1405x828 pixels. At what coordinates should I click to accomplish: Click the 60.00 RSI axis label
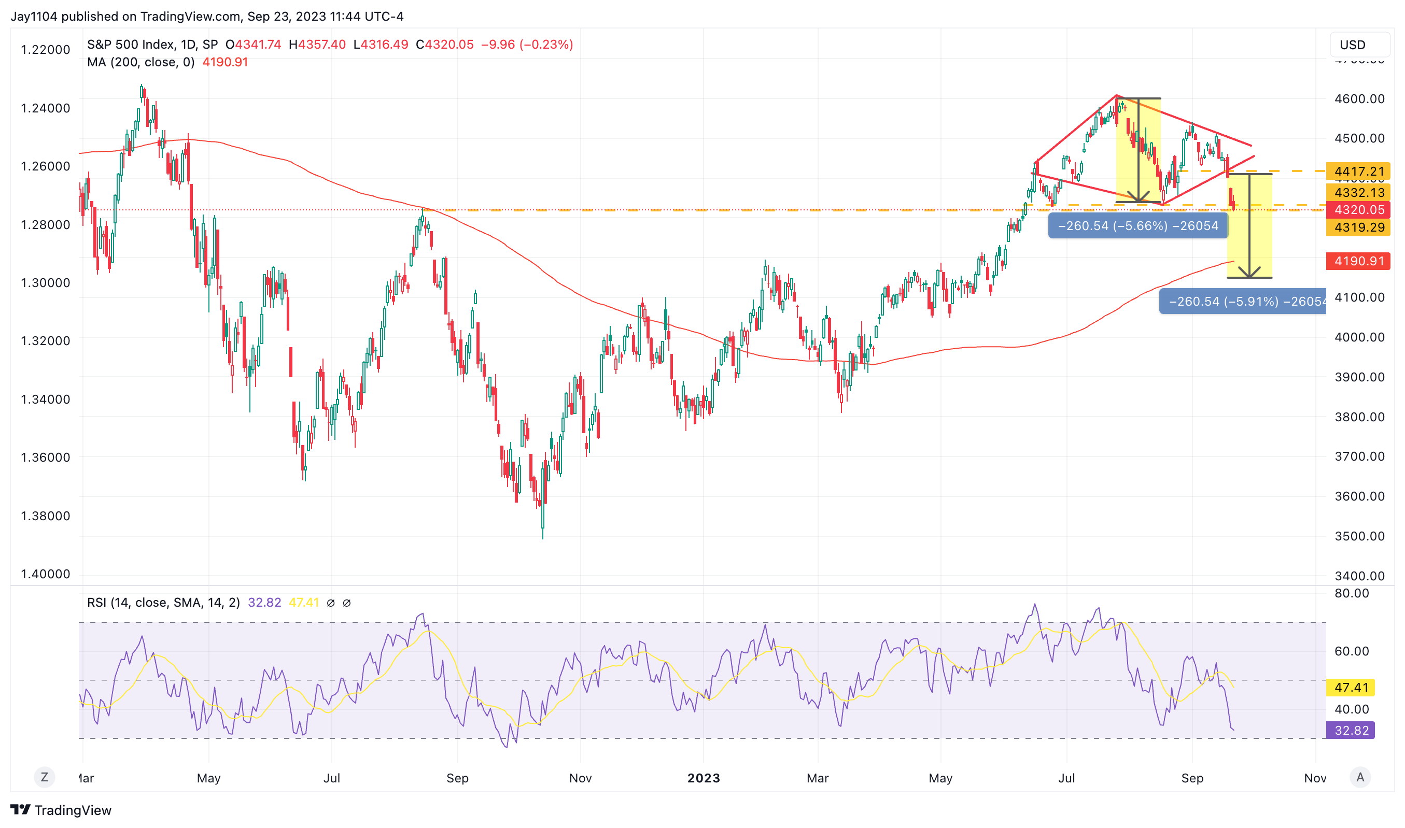[1352, 651]
